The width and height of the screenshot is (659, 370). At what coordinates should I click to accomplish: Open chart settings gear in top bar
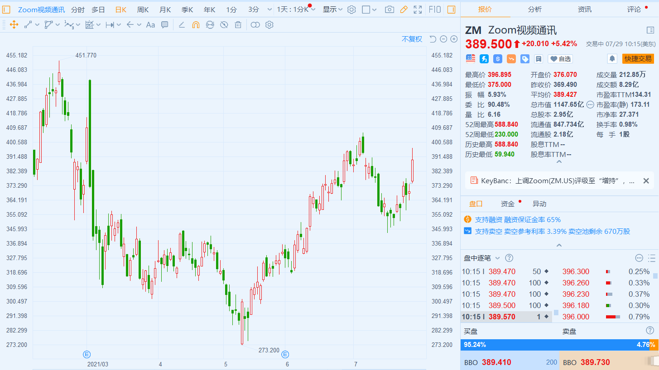pos(351,9)
